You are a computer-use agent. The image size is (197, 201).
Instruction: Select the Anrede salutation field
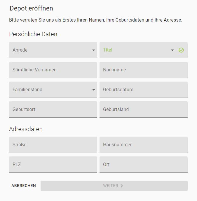point(53,50)
